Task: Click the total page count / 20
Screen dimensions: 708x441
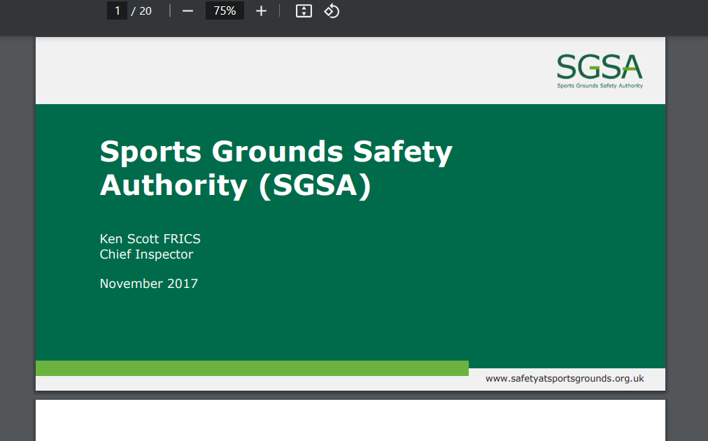Action: [141, 10]
